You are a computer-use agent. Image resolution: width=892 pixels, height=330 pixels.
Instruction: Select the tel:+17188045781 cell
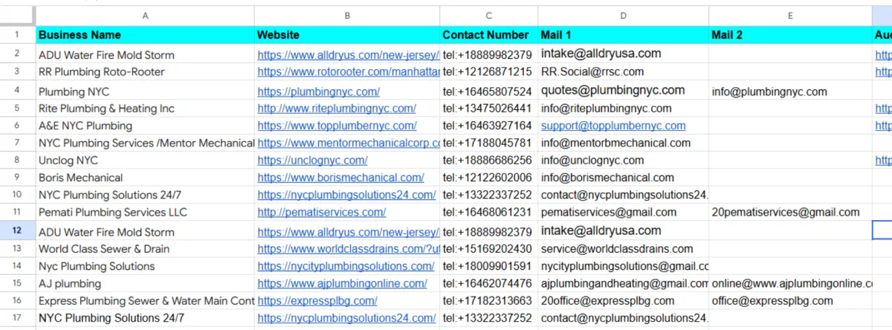[489, 143]
